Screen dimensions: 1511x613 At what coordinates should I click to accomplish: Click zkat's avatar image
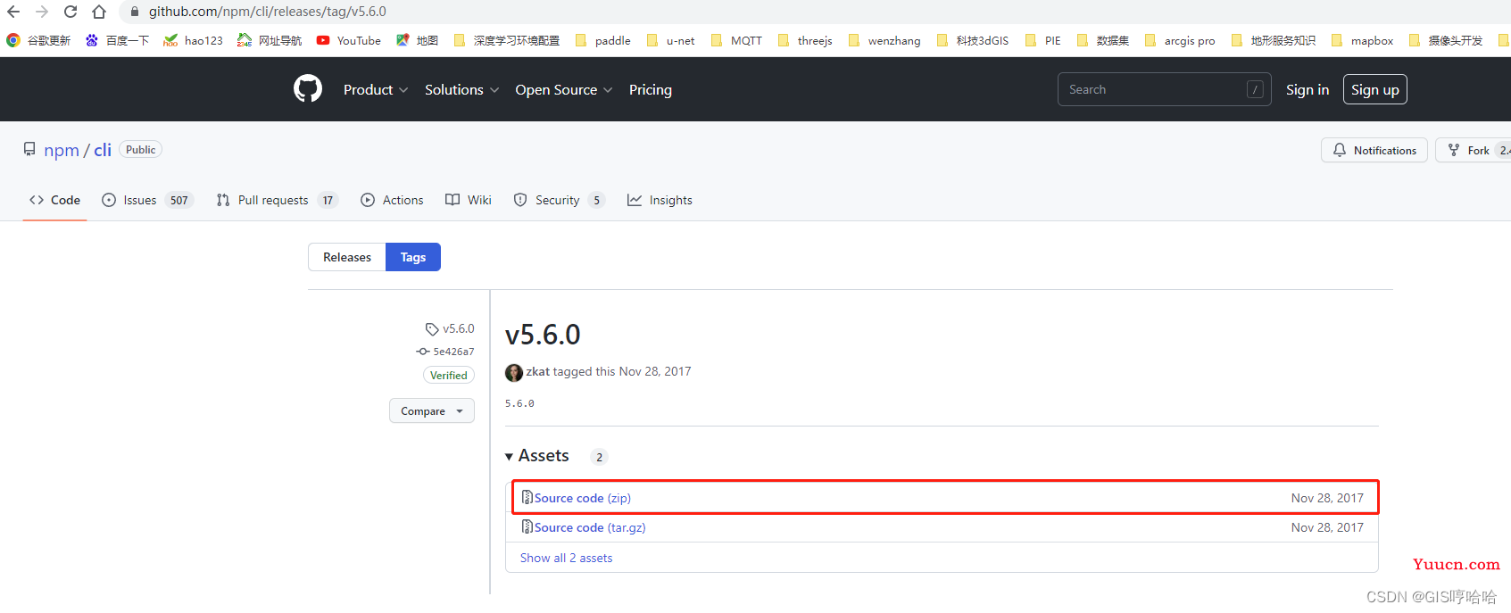pyautogui.click(x=514, y=372)
